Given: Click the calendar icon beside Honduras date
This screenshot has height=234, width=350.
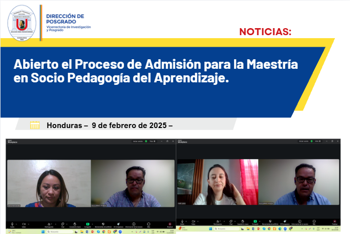Looking at the screenshot, I should click(35, 125).
